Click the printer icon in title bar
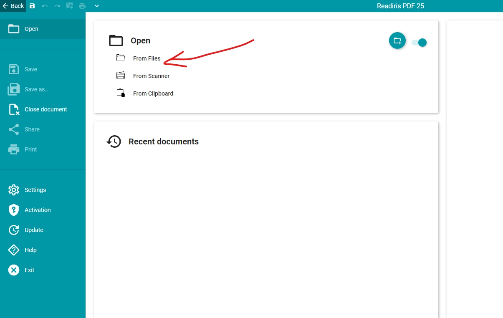503x318 pixels. tap(82, 6)
